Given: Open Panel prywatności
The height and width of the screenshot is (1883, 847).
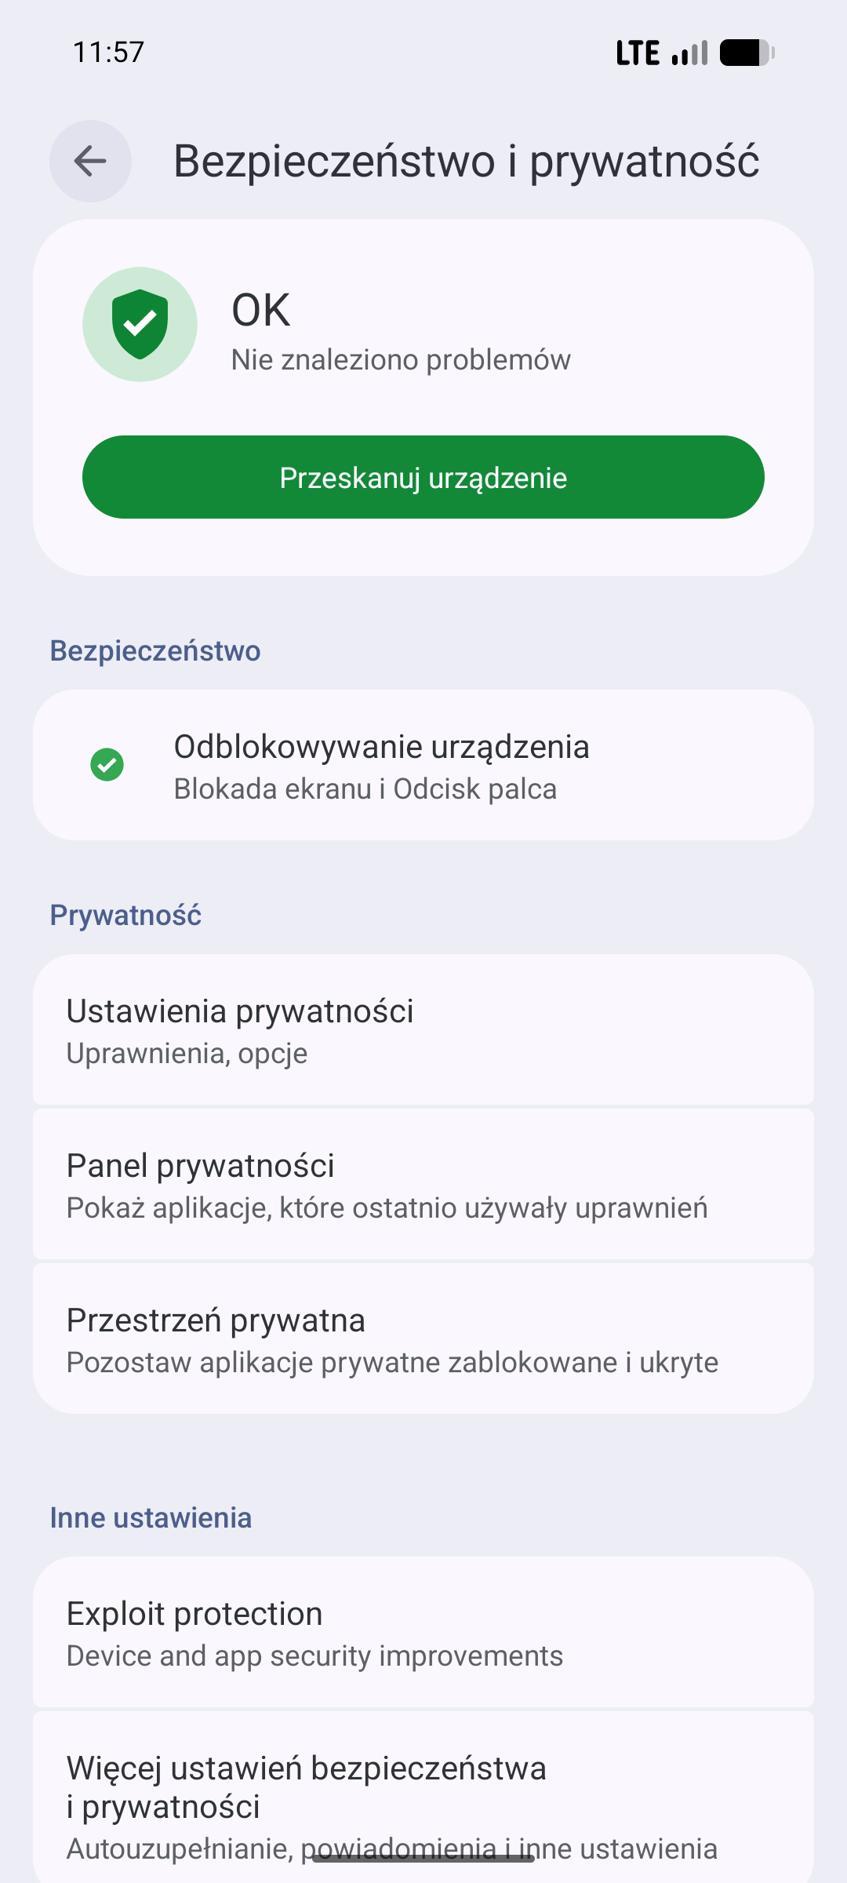Looking at the screenshot, I should [x=423, y=1185].
